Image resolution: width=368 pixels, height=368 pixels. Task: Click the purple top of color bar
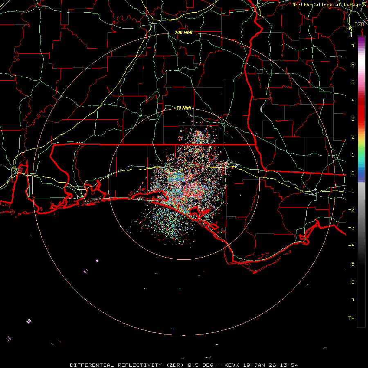pyautogui.click(x=361, y=39)
